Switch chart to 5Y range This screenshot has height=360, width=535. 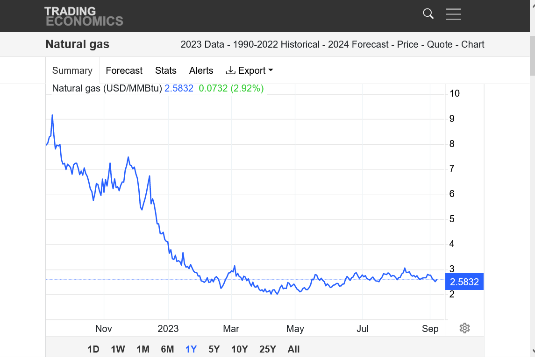click(214, 349)
